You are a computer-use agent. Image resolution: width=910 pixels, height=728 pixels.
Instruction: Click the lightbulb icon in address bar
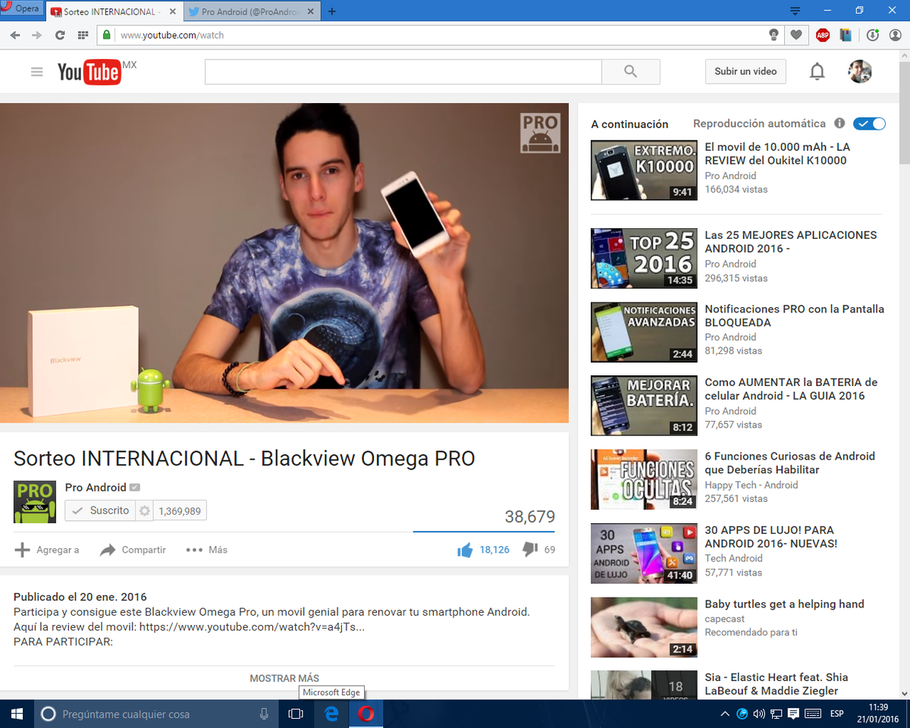[773, 35]
